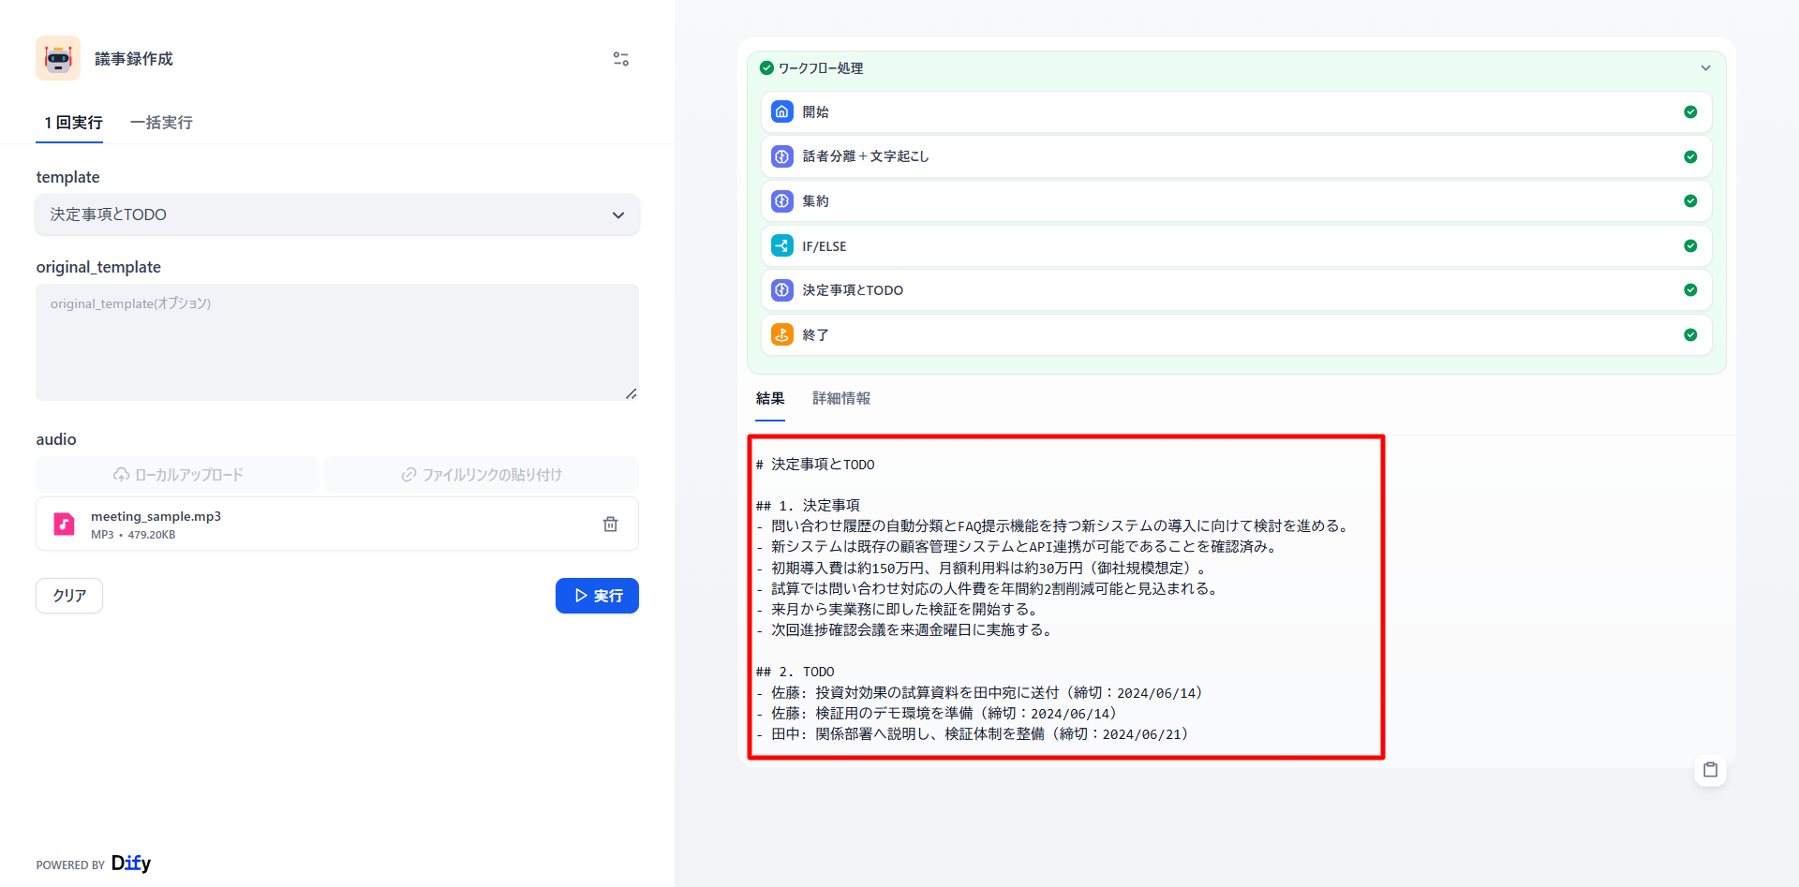Collapse the ワークフロー処理 panel chevron
Image resolution: width=1799 pixels, height=887 pixels.
[1705, 67]
